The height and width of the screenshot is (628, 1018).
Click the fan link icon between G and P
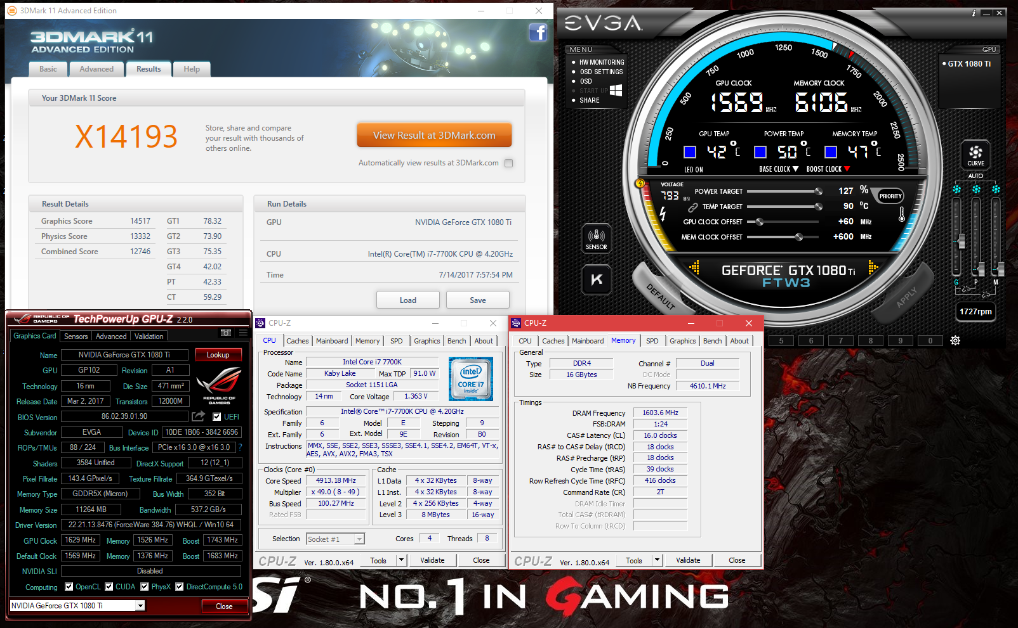point(966,289)
